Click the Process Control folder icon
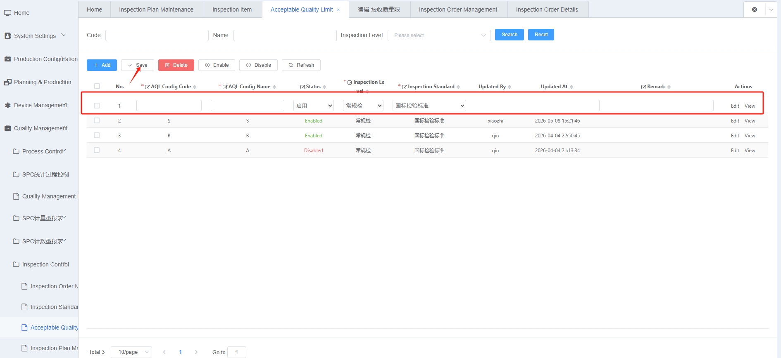This screenshot has width=781, height=358. 16,151
